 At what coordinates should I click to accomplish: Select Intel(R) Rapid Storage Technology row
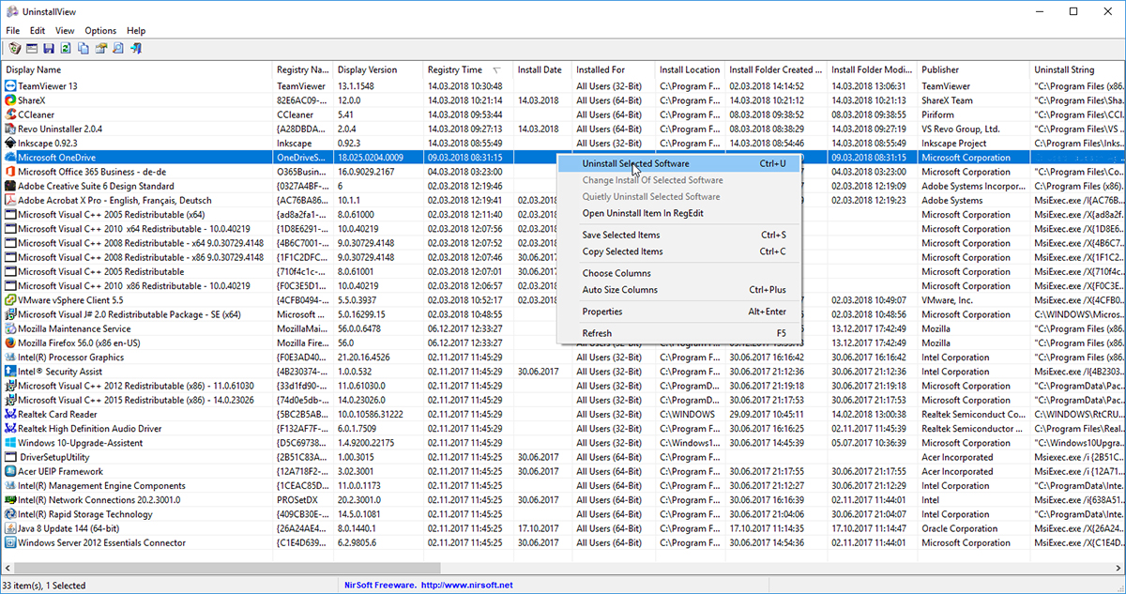[x=563, y=514]
